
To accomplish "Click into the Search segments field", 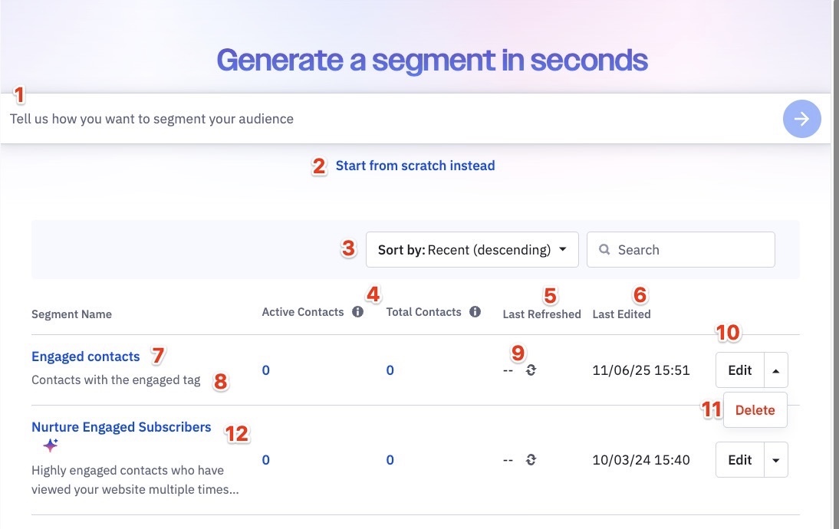I will click(x=680, y=250).
